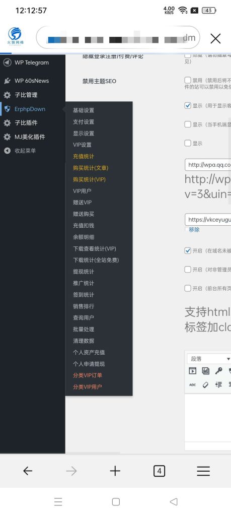Toggle the 禁用 checkbox for 禁用主题SEO
The image size is (231, 516).
188,80
